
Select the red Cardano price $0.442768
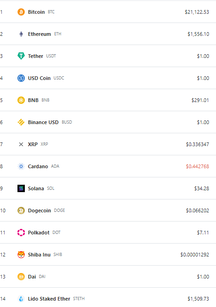click(x=198, y=166)
